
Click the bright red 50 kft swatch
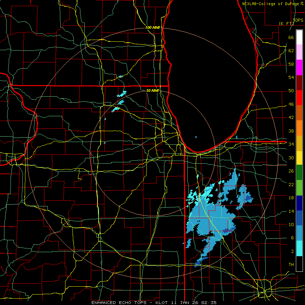(299, 98)
